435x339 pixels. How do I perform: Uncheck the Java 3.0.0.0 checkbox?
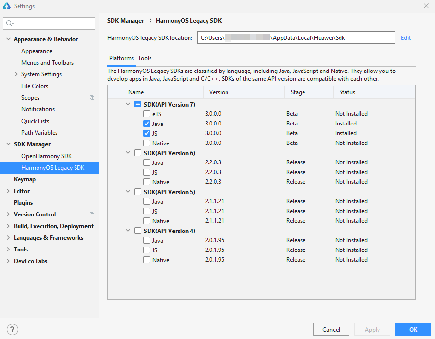147,124
